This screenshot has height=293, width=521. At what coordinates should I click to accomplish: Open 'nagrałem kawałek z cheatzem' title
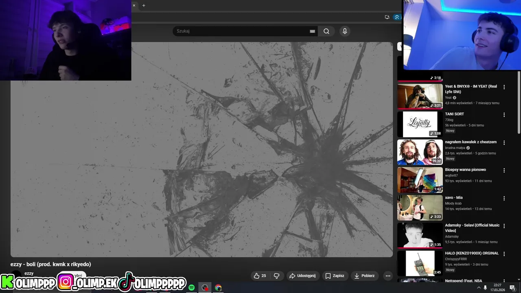pyautogui.click(x=471, y=142)
